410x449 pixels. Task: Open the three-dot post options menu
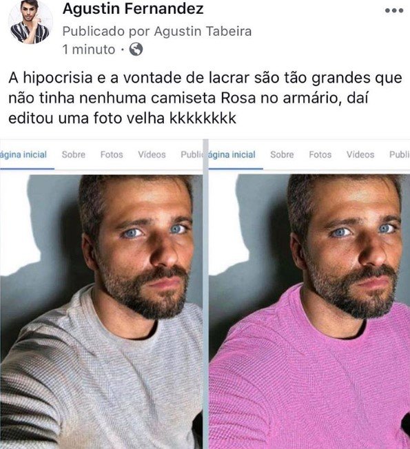click(x=394, y=11)
